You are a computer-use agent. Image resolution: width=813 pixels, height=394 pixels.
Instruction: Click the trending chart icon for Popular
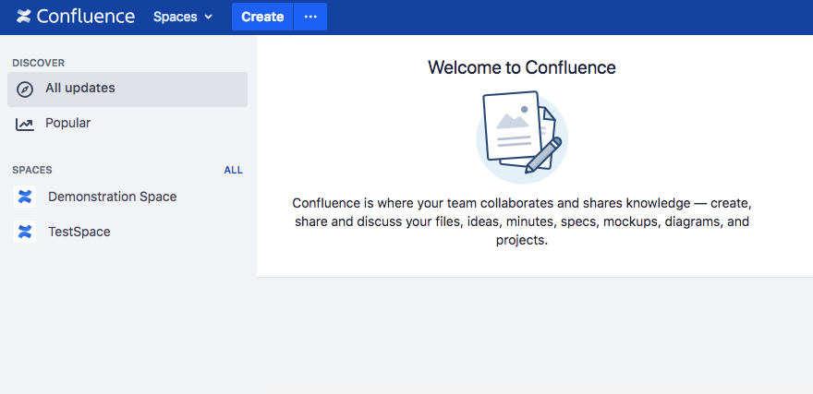click(24, 125)
